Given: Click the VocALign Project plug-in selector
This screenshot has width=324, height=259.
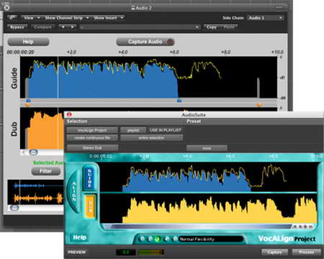Looking at the screenshot, I should (x=92, y=130).
